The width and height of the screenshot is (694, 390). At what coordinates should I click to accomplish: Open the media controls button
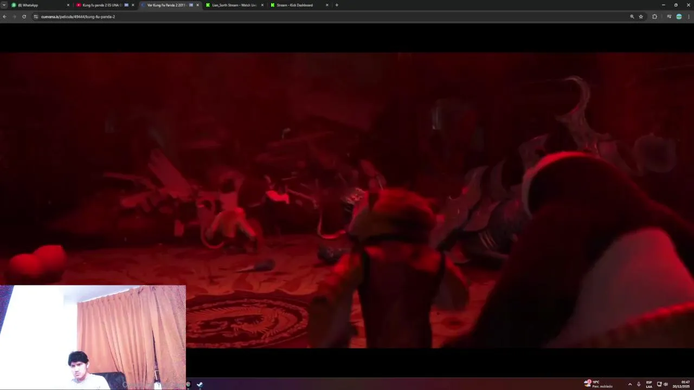[x=669, y=17]
